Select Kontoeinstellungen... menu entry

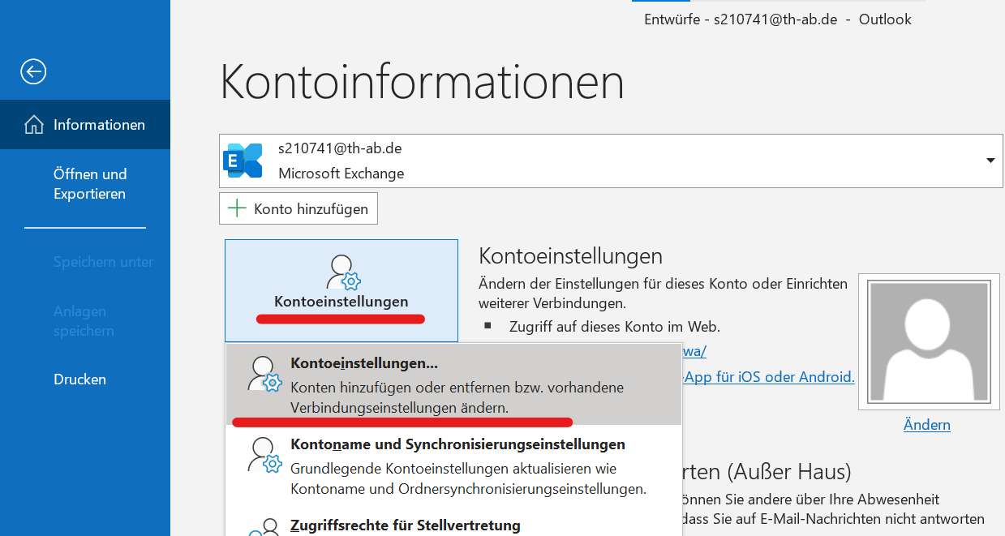point(453,384)
